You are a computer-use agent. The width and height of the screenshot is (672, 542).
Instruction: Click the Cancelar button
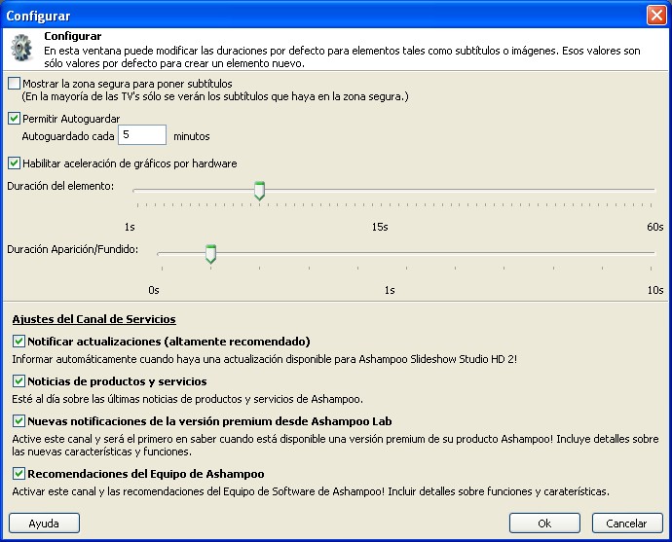[627, 524]
